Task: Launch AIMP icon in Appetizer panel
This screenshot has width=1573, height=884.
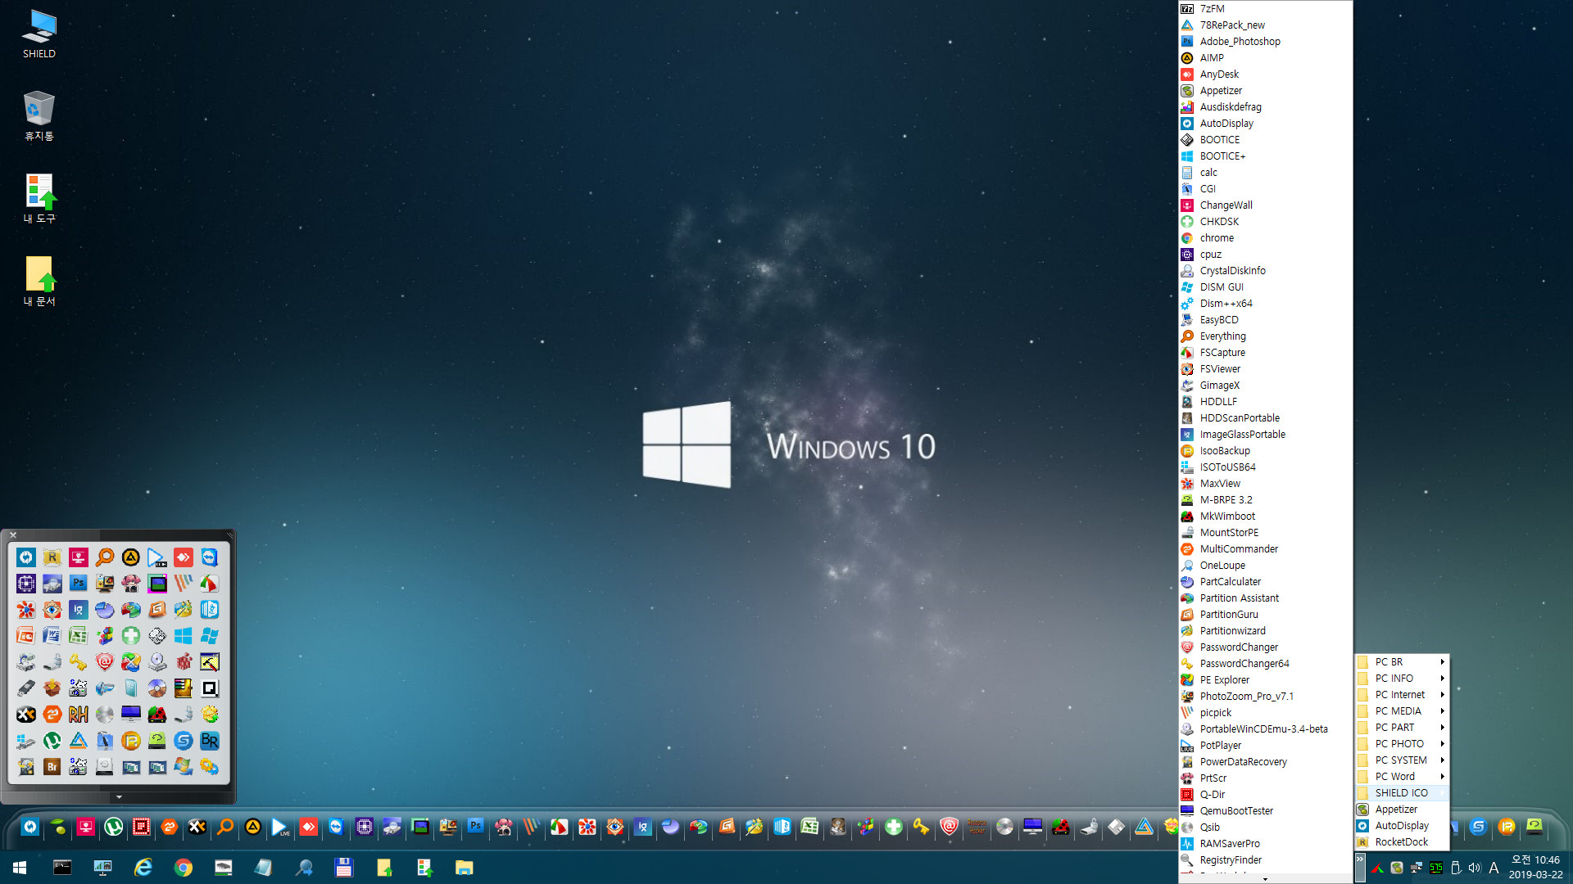Action: pyautogui.click(x=131, y=557)
